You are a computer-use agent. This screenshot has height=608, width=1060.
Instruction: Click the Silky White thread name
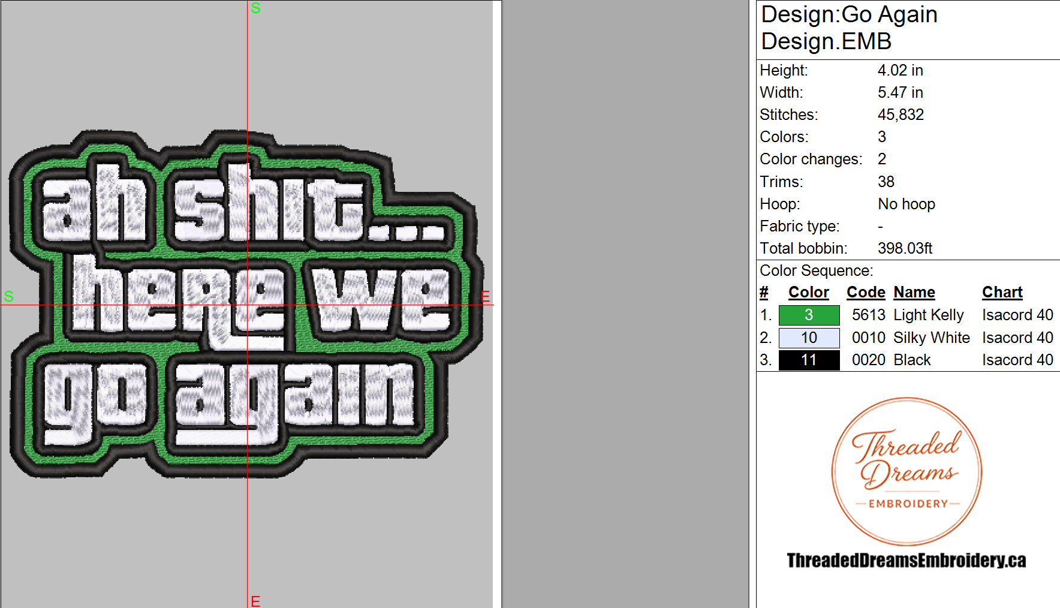tap(931, 338)
